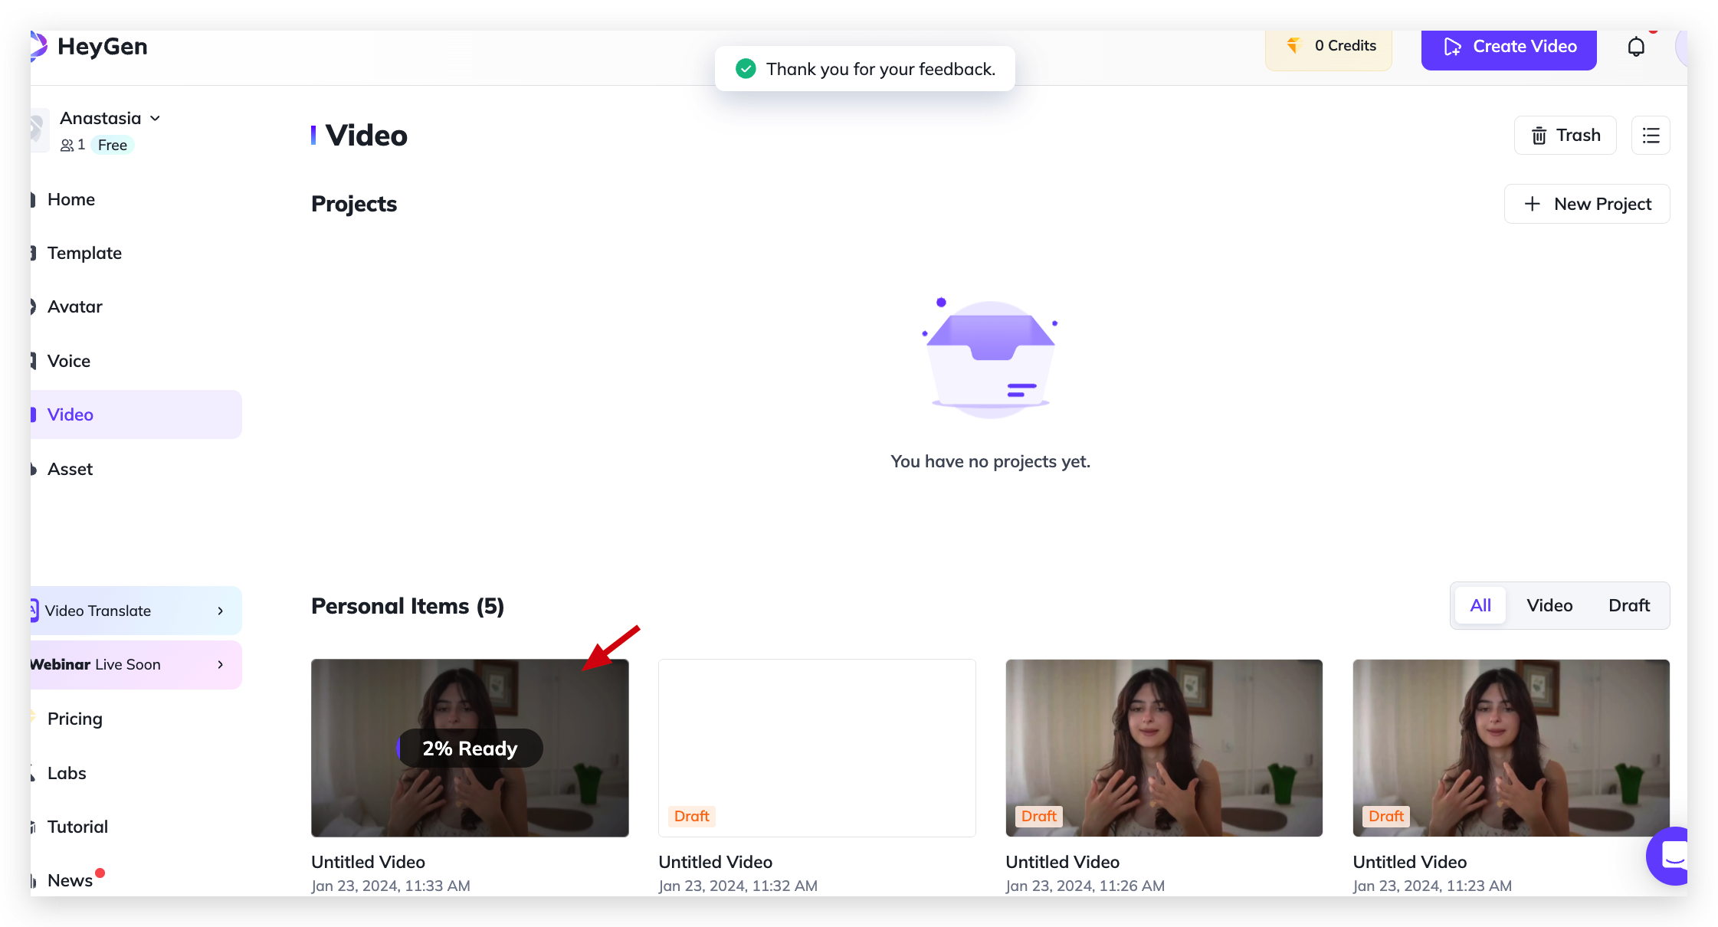Expand the Video Translate arrow

pos(220,611)
